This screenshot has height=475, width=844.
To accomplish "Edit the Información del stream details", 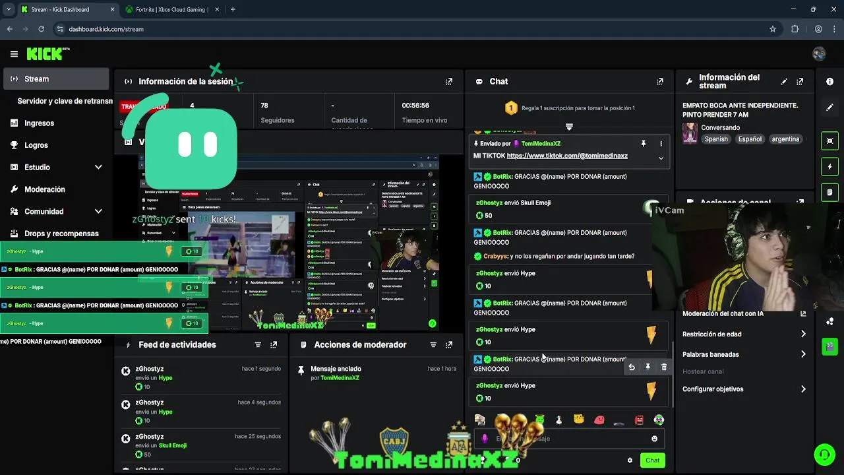I will point(784,82).
